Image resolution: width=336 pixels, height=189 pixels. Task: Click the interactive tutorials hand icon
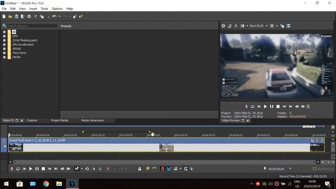[x=75, y=16]
